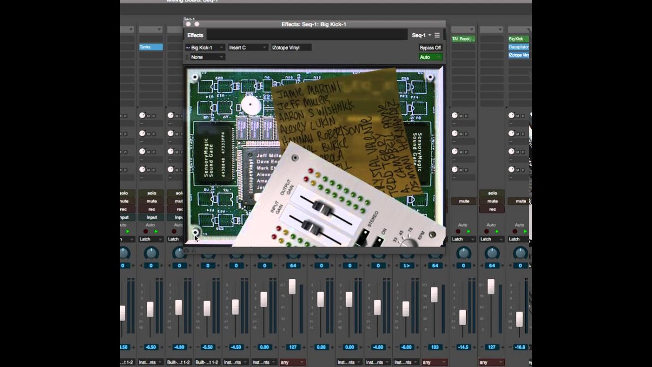Click the red automation record dot on the -16.8 strip
Screen dimensions: 652x367
pos(514,231)
